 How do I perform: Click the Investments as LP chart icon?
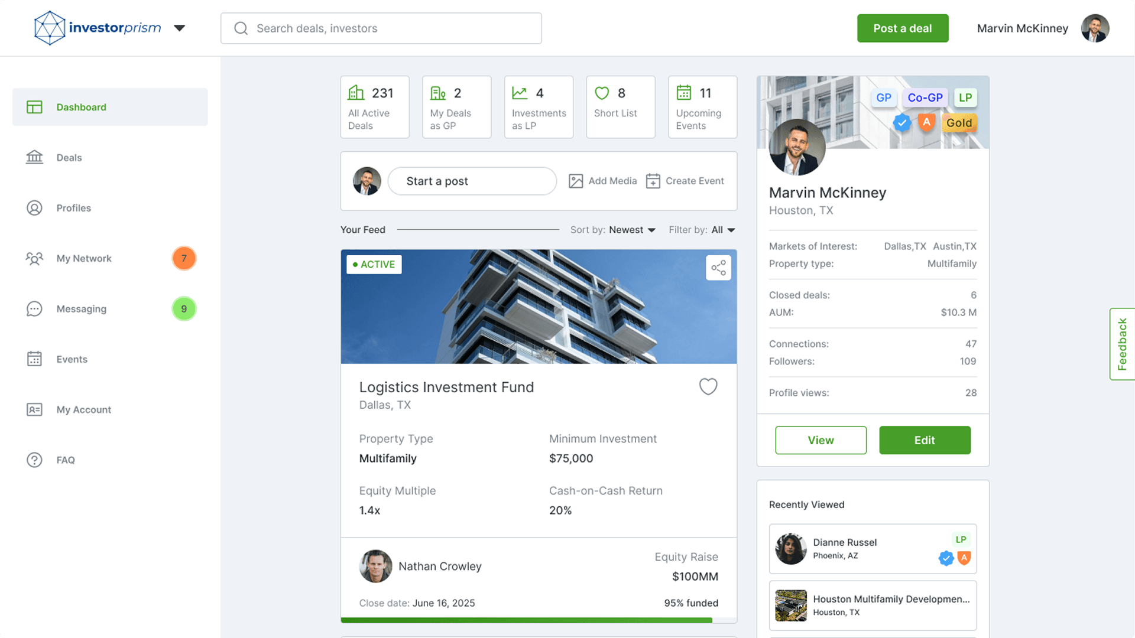(x=520, y=93)
